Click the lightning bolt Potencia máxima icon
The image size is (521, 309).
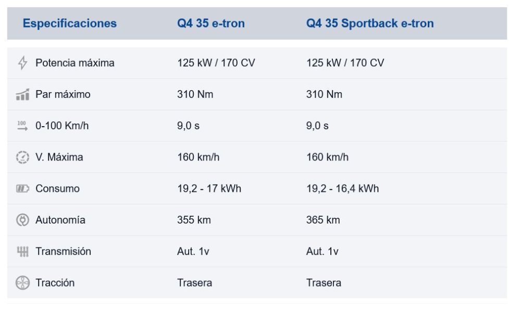click(x=22, y=63)
